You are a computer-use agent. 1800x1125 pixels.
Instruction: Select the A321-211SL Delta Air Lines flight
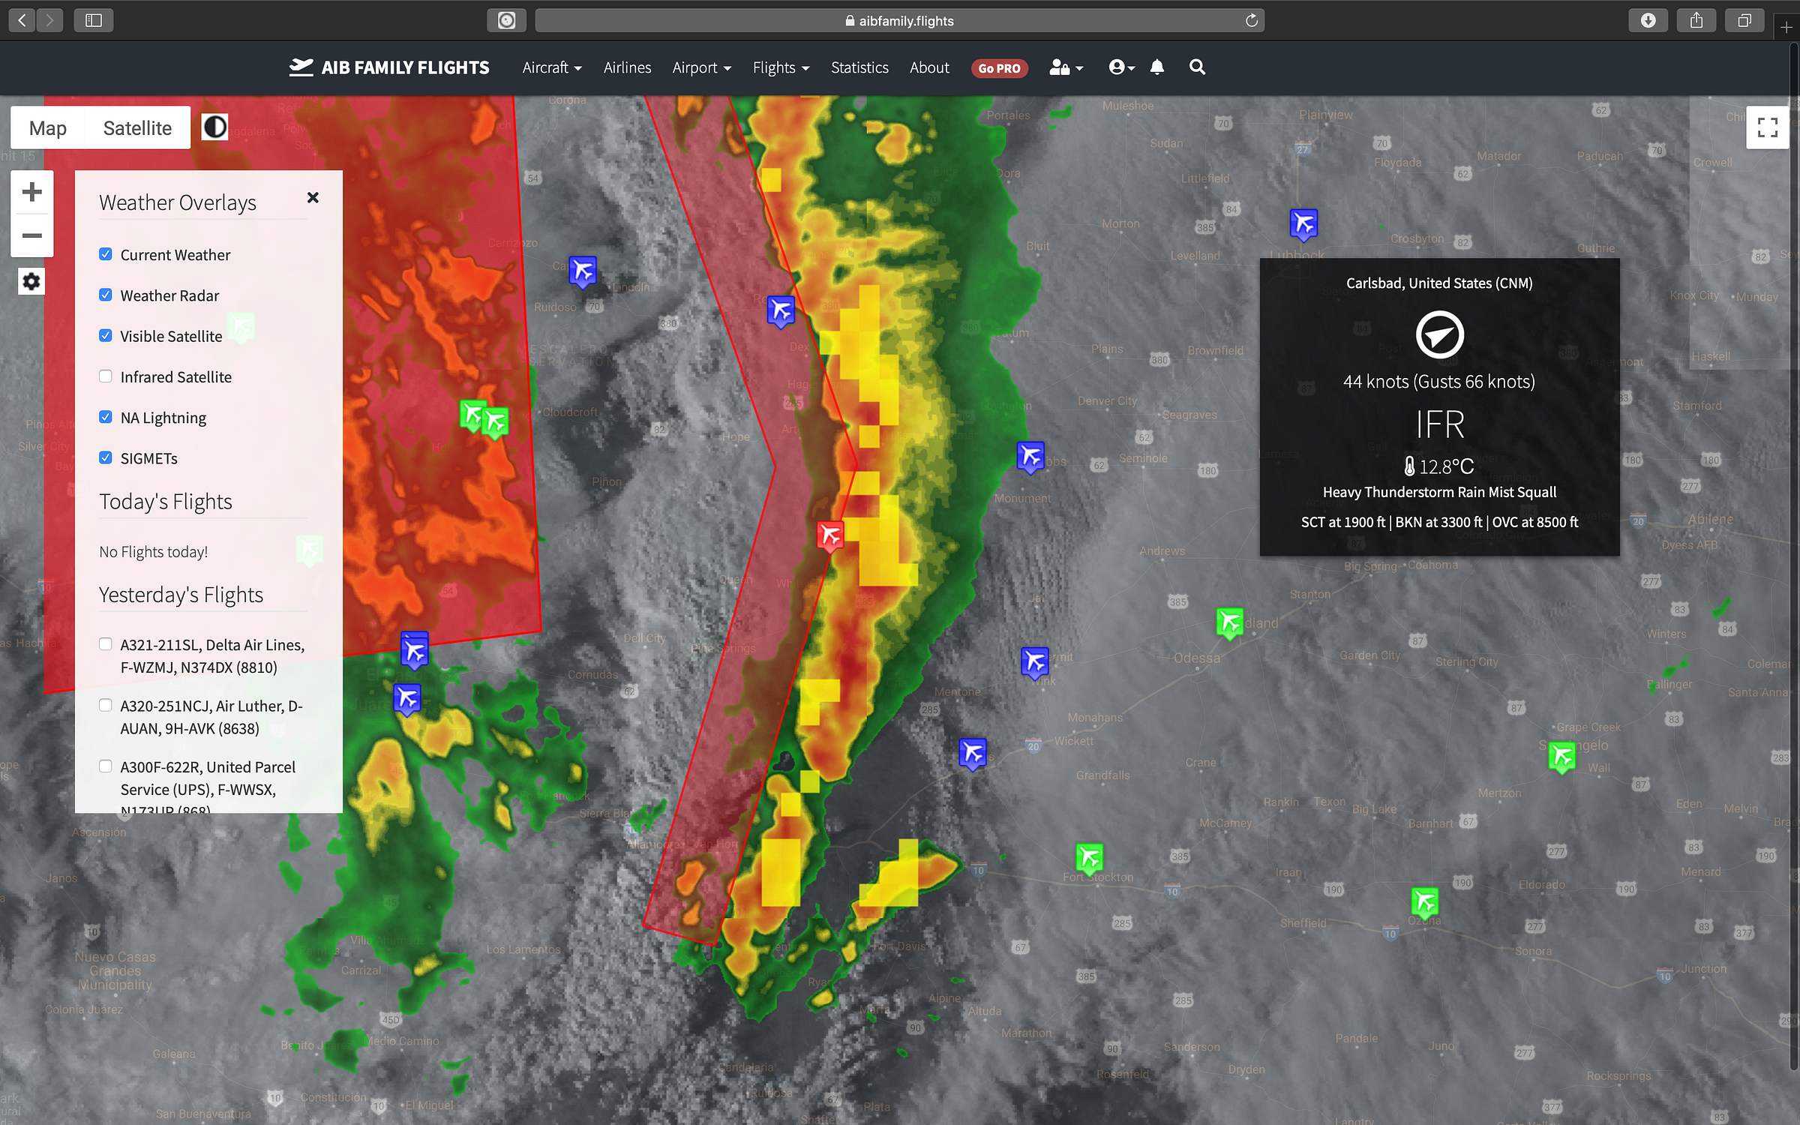(x=106, y=644)
